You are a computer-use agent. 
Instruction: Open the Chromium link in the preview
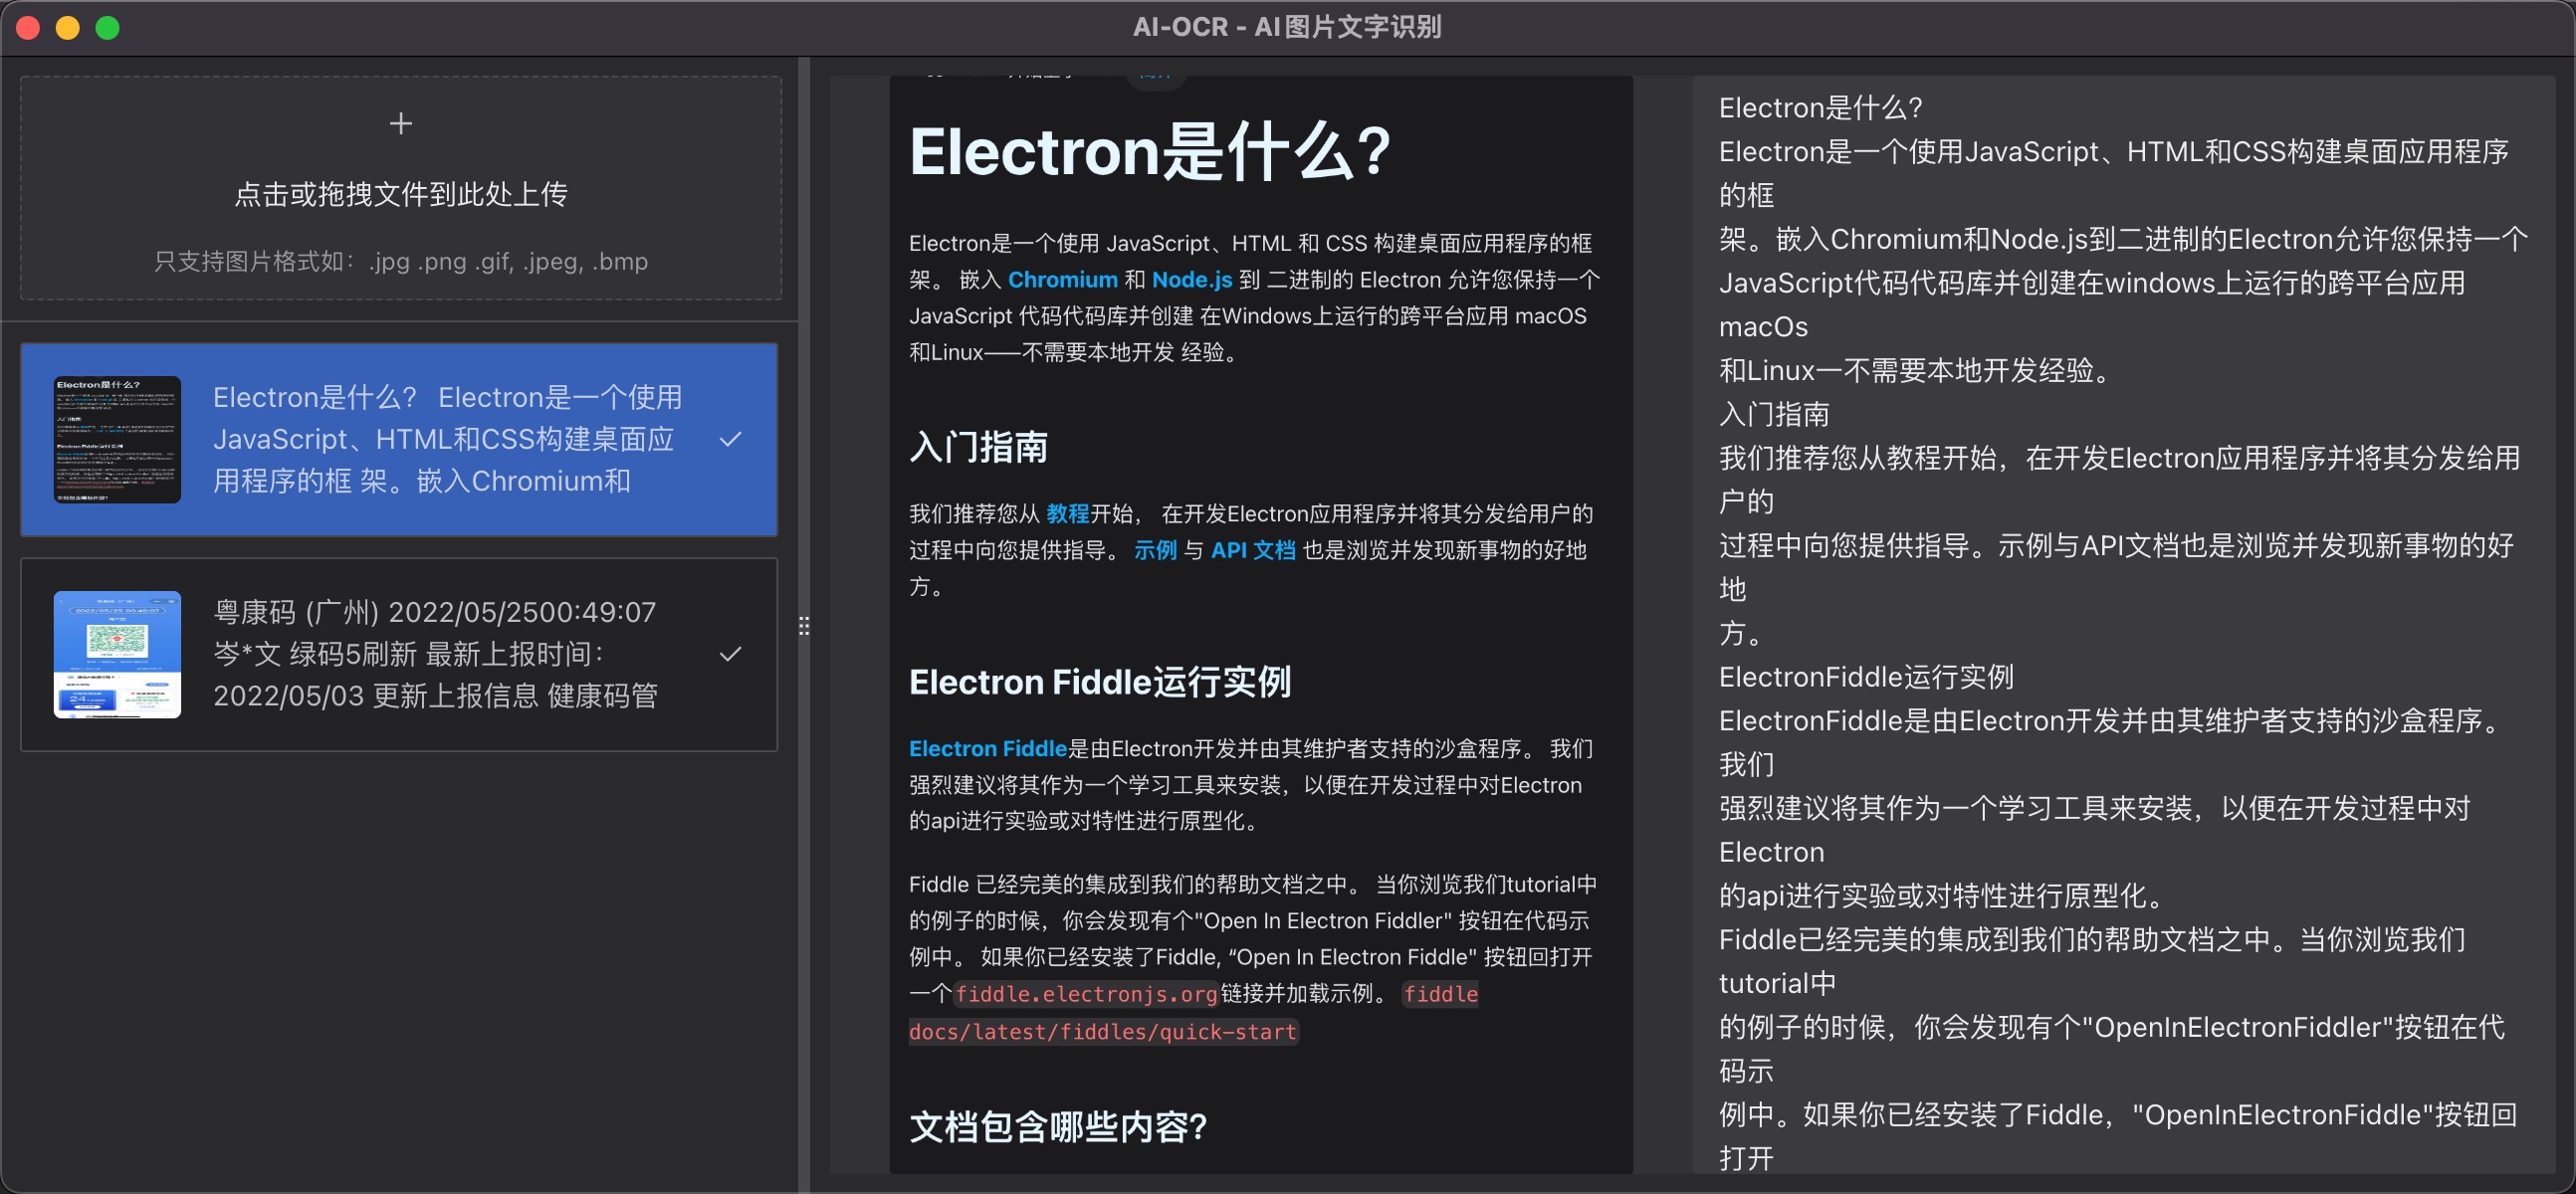click(1063, 279)
